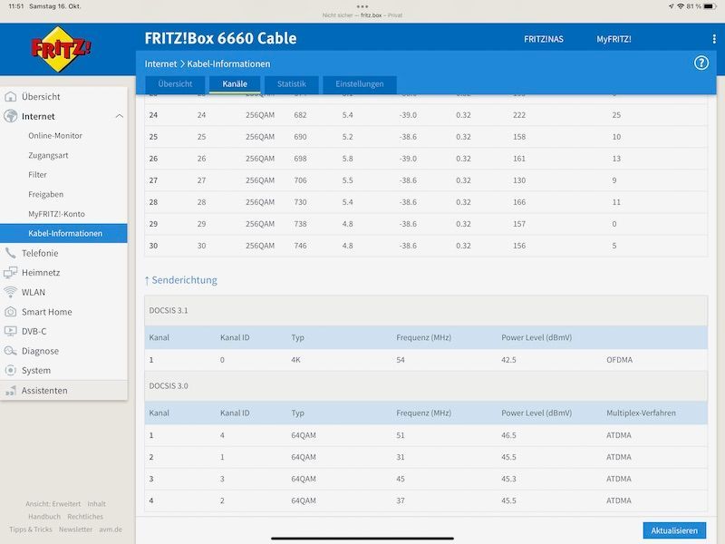725x544 pixels.
Task: Open MyFRITZ!-Konto in sidebar
Action: tap(56, 214)
